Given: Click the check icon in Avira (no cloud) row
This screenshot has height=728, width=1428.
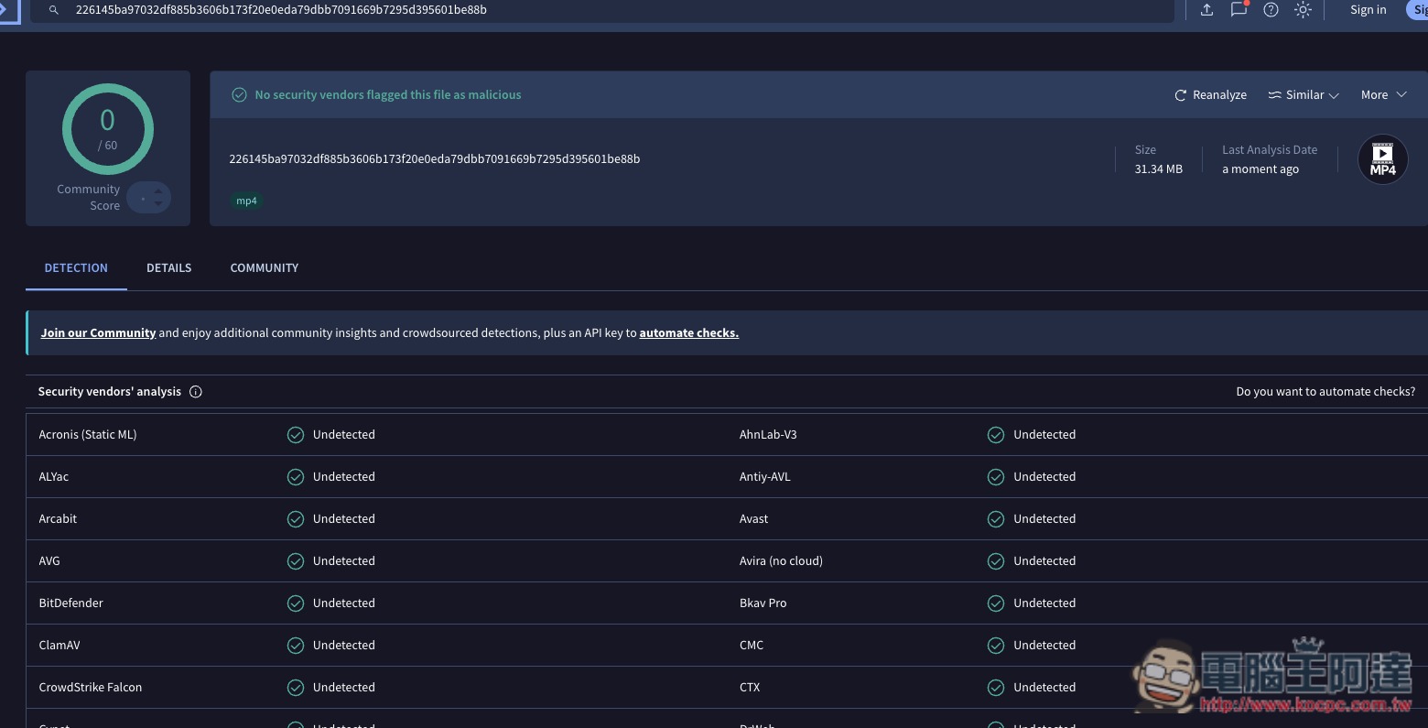Looking at the screenshot, I should (x=996, y=561).
